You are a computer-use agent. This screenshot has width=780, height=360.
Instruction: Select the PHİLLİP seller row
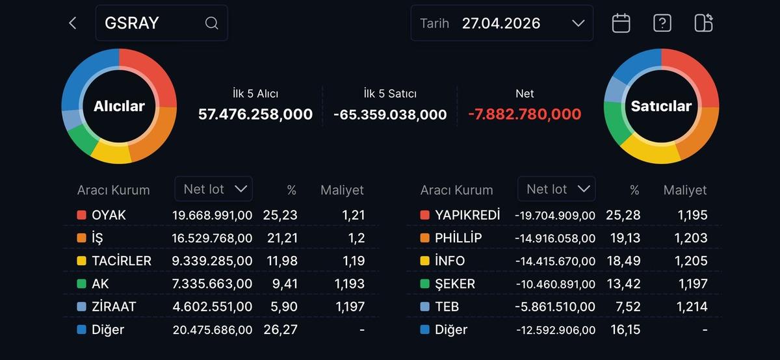coord(564,238)
